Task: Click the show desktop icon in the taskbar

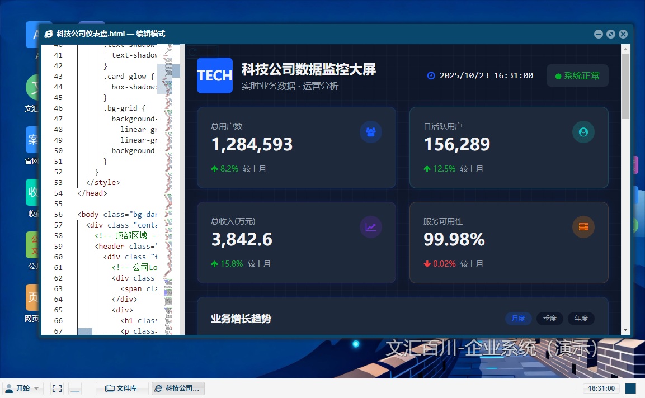Action: tap(75, 388)
